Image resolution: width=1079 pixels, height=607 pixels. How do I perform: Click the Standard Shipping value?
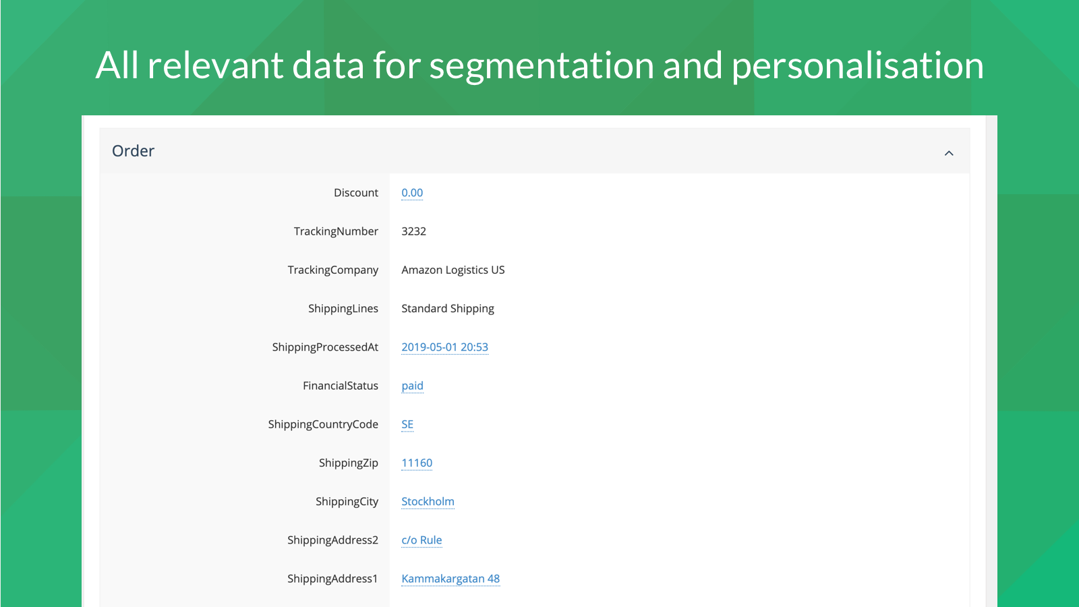[447, 308]
